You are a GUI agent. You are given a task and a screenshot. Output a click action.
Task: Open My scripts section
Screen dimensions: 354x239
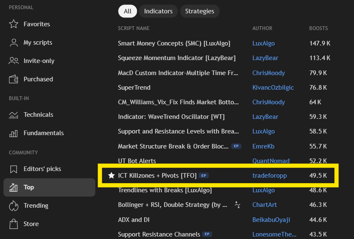[x=38, y=43]
